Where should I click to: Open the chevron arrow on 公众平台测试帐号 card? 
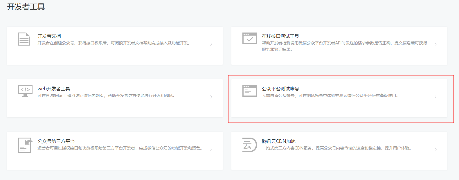(x=436, y=97)
